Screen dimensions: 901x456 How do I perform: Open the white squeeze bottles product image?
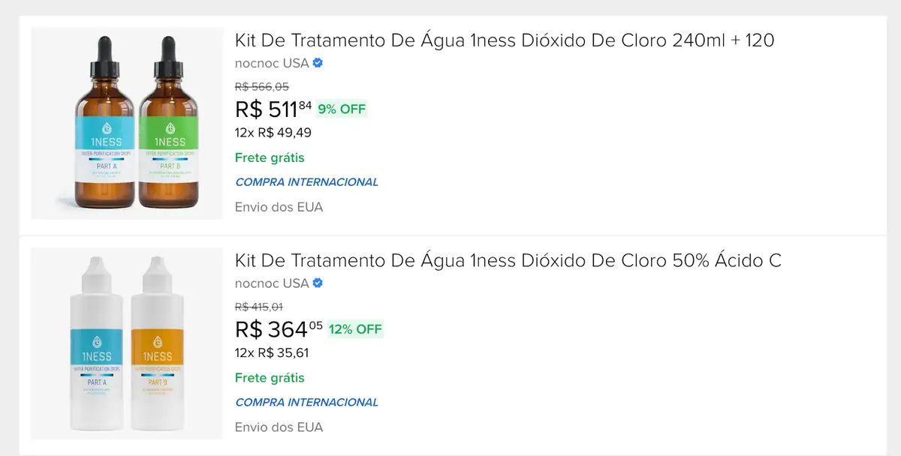[127, 343]
